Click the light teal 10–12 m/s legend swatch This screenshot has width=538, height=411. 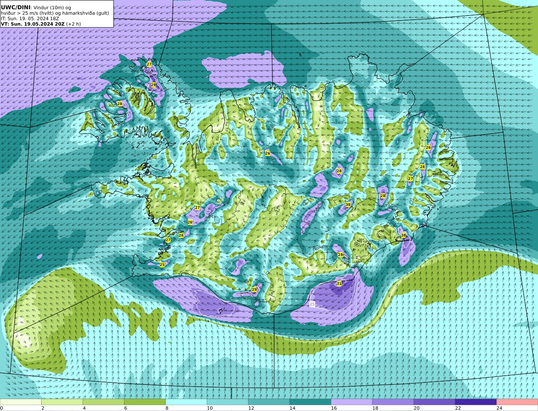pos(227,402)
